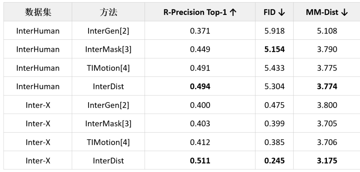Click the TIMotion[4] cell in the Inter-X row
360x172 pixels.
[108, 142]
